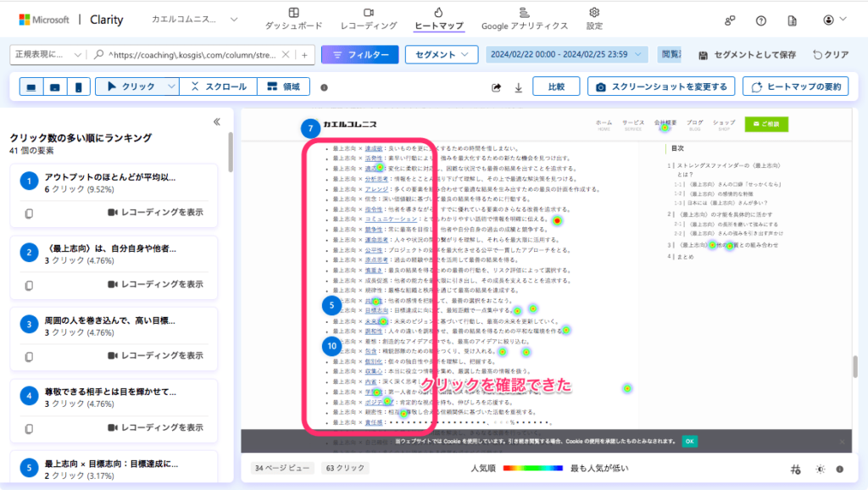Copy icon on ranking card 2
Viewport: 868px width, 490px height.
point(30,285)
